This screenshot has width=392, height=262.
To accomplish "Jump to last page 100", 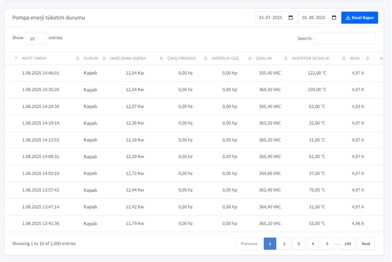I will (348, 244).
